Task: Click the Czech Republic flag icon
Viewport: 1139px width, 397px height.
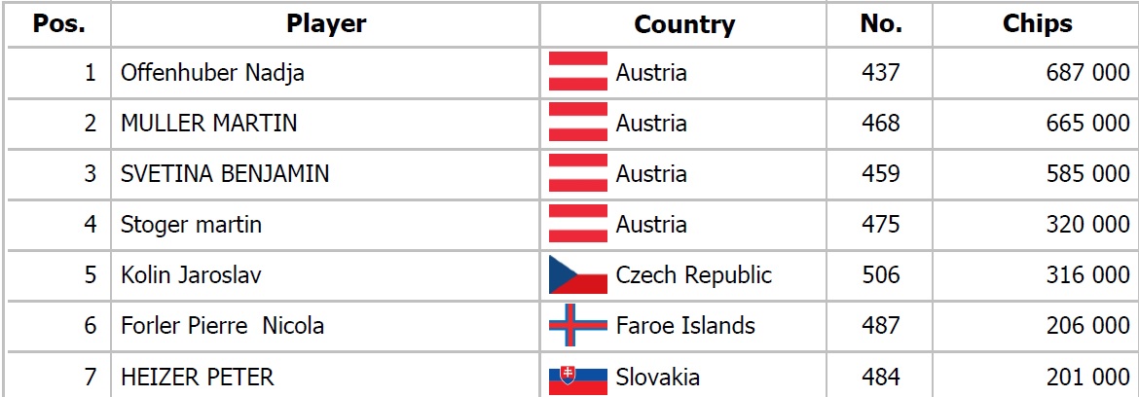Action: point(578,275)
